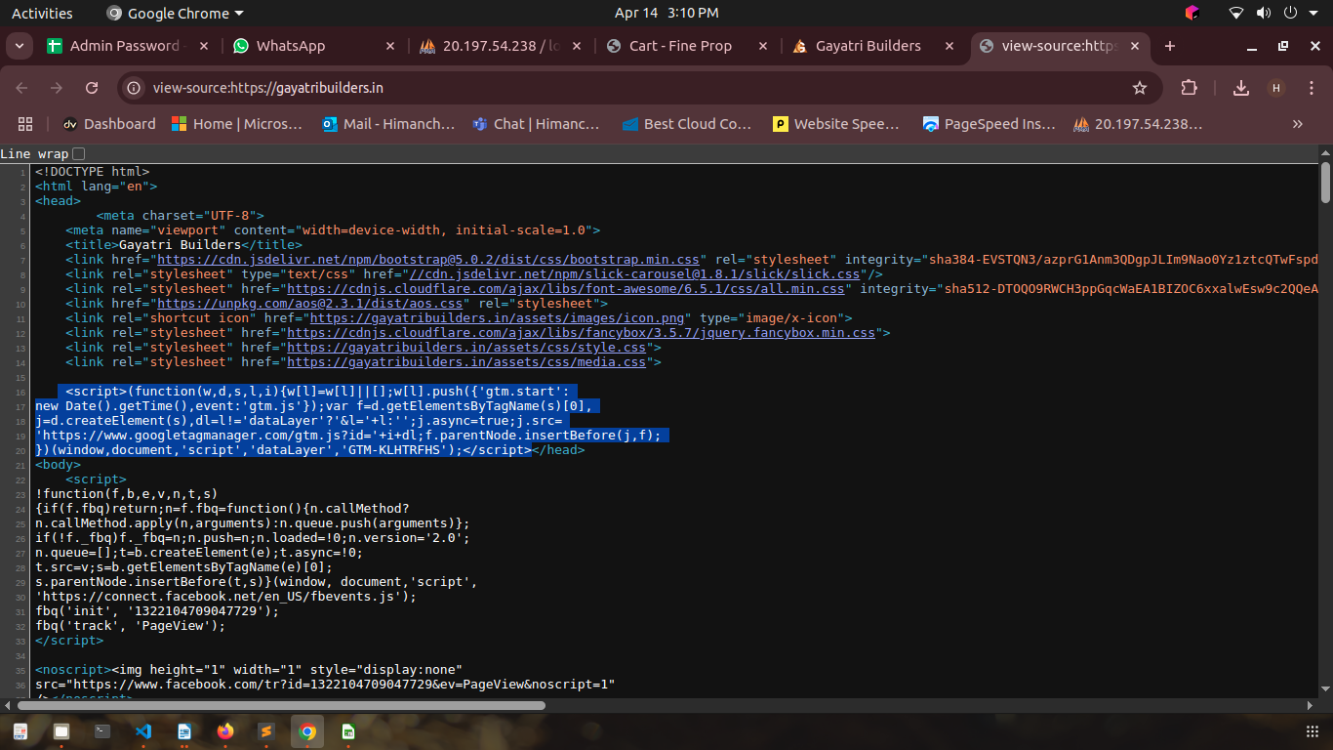Viewport: 1333px width, 750px height.
Task: Open the Chrome three-dot menu
Action: (x=1312, y=88)
